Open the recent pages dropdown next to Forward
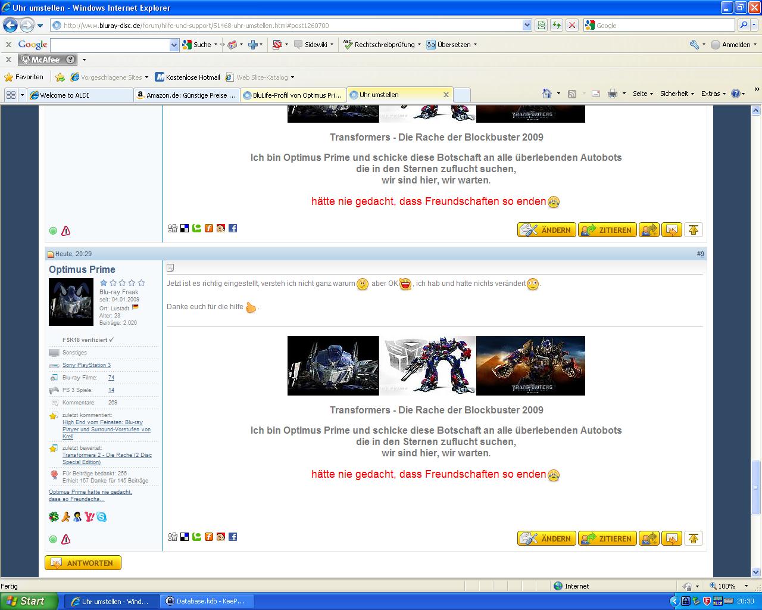Viewport: 762px width, 610px height. click(x=40, y=26)
